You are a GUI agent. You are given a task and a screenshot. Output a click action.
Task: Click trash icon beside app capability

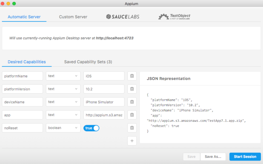pyautogui.click(x=132, y=115)
